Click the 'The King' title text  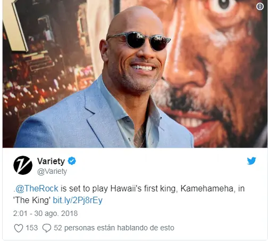click(32, 200)
